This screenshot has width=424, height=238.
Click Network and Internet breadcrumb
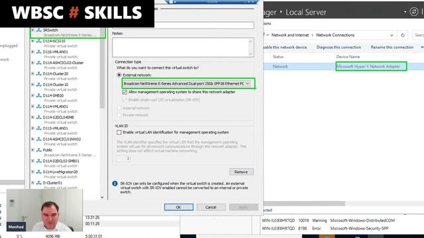coord(290,35)
